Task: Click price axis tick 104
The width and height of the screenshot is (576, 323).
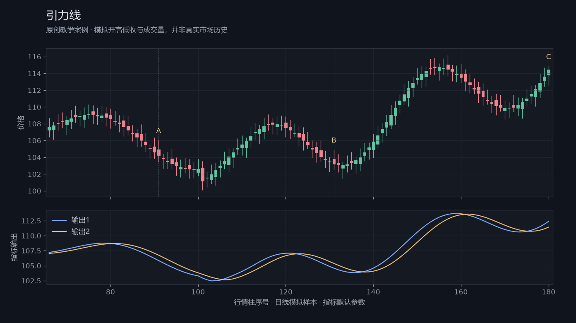Action: pyautogui.click(x=35, y=157)
